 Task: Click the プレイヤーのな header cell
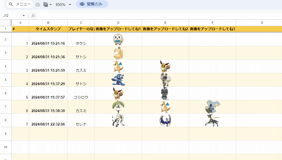(x=81, y=29)
